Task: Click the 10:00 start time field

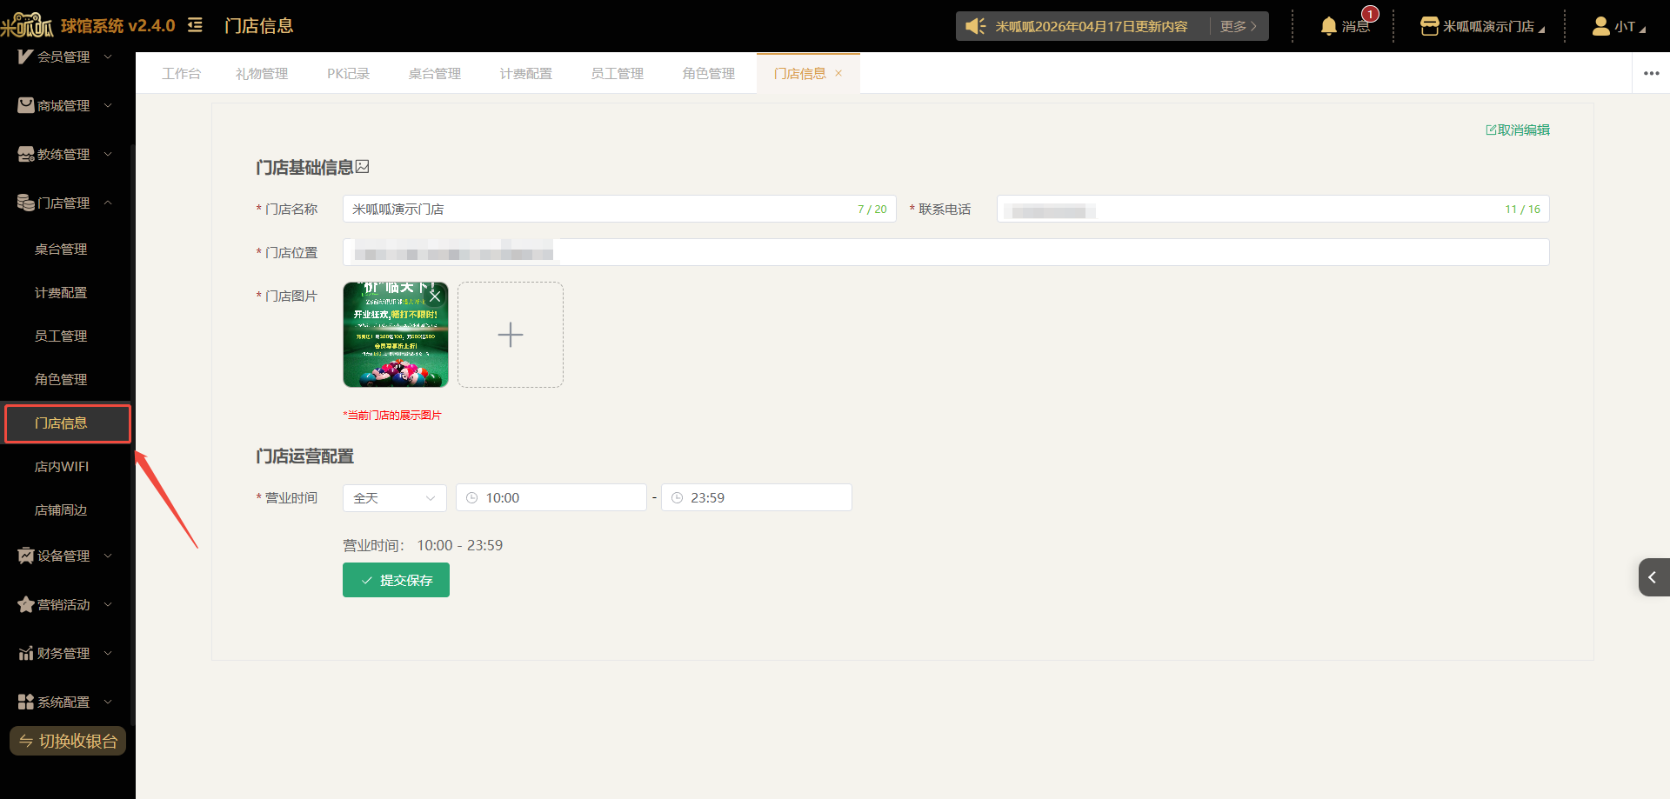Action: 551,498
